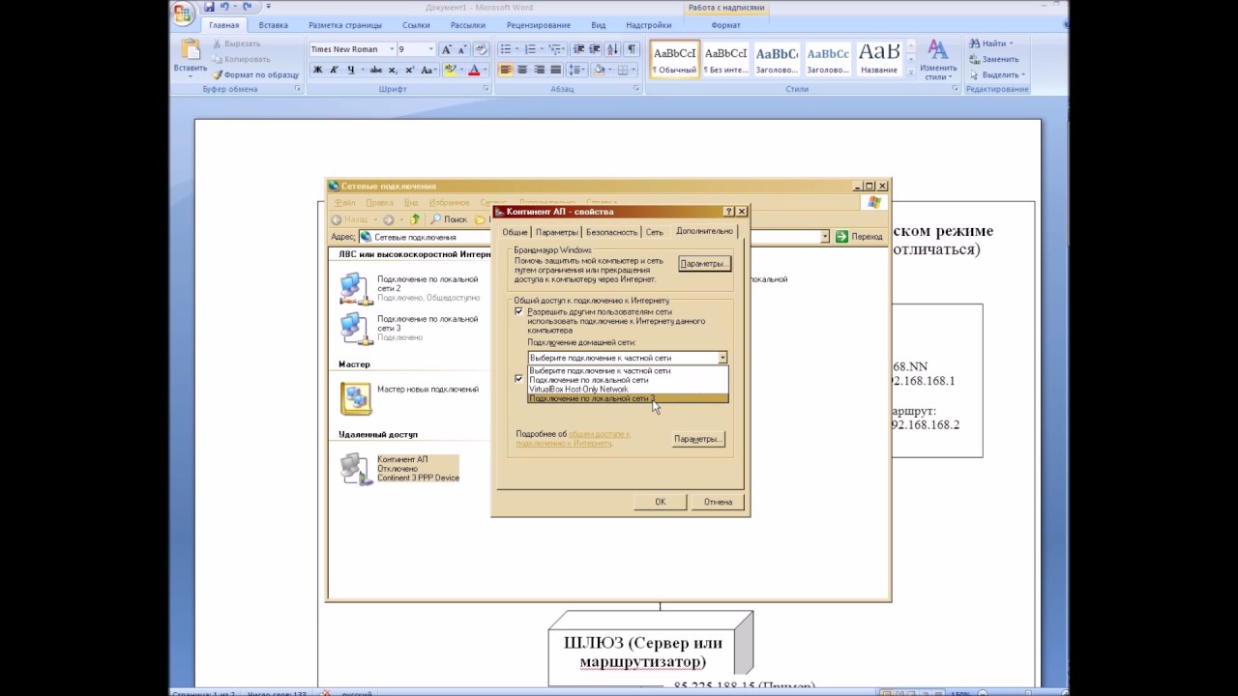
Task: Expand Шрифт group dialog launcher
Action: 486,89
